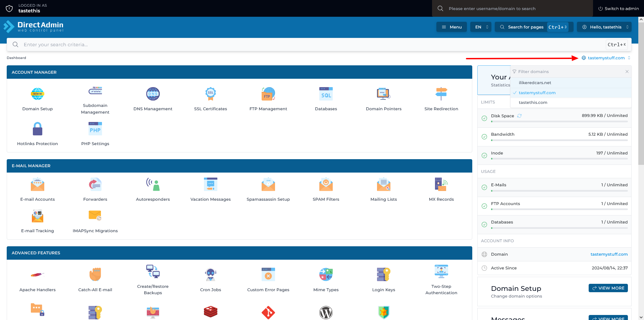Image resolution: width=644 pixels, height=320 pixels.
Task: Open the Menu button
Action: tap(451, 27)
